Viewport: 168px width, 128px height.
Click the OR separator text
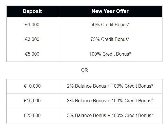[84, 70]
